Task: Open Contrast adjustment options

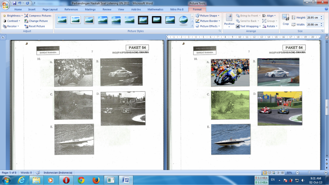Action: click(12, 21)
